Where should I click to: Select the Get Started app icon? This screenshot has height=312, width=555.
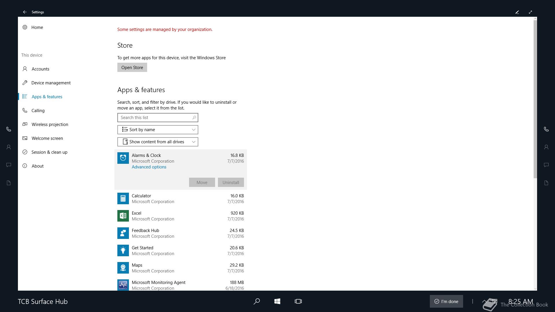click(x=123, y=250)
